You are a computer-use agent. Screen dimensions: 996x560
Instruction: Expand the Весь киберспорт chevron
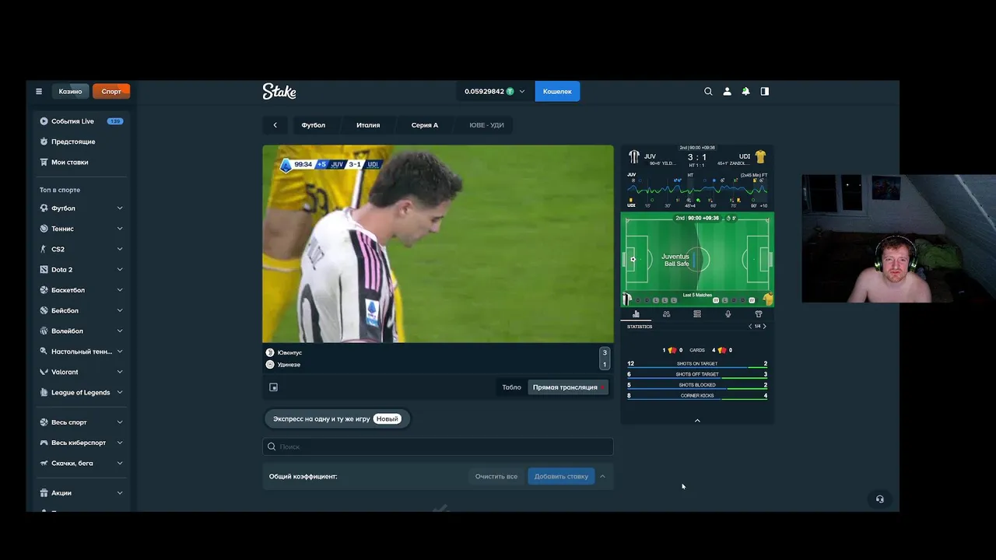click(120, 443)
